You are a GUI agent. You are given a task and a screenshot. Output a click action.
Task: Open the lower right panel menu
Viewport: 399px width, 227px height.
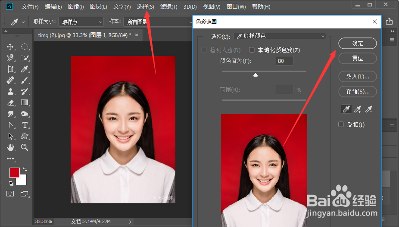point(392,125)
